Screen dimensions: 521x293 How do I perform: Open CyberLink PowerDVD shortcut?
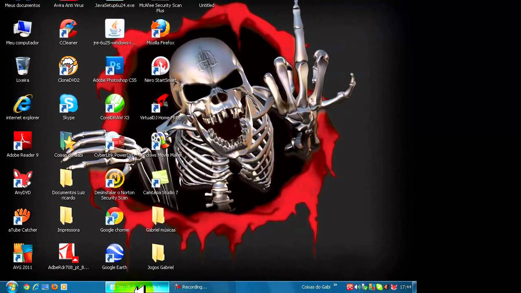114,145
